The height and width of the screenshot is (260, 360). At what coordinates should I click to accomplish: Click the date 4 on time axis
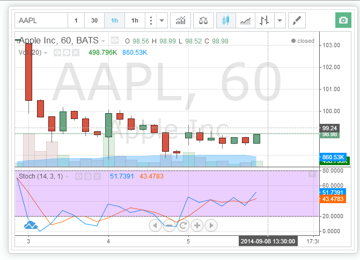108,241
